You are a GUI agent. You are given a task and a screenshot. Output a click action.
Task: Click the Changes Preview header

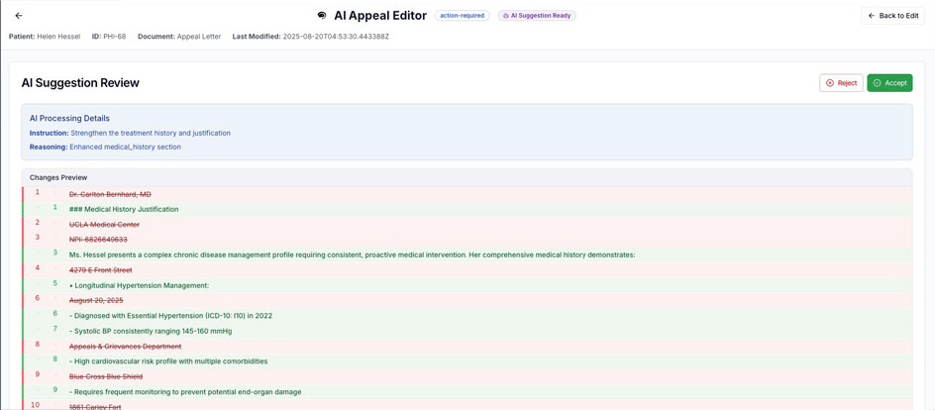coord(58,177)
